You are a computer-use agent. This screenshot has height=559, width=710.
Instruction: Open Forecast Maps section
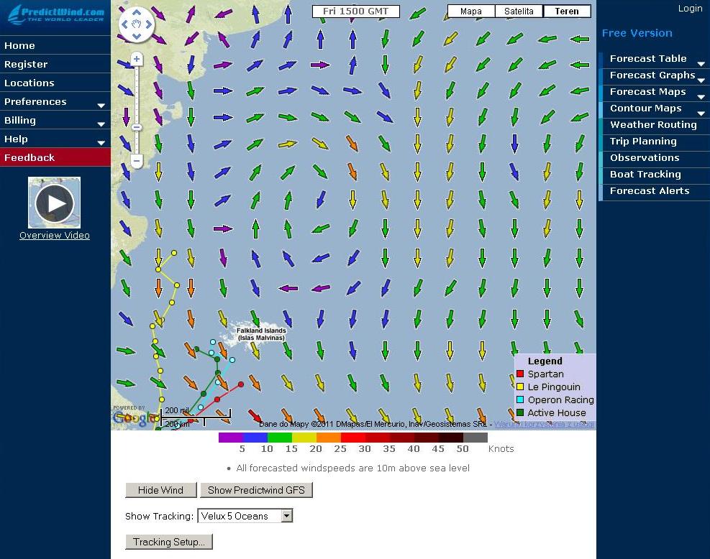pos(655,92)
